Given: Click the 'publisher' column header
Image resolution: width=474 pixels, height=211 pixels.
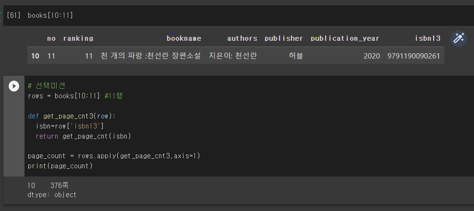Looking at the screenshot, I should tap(283, 38).
